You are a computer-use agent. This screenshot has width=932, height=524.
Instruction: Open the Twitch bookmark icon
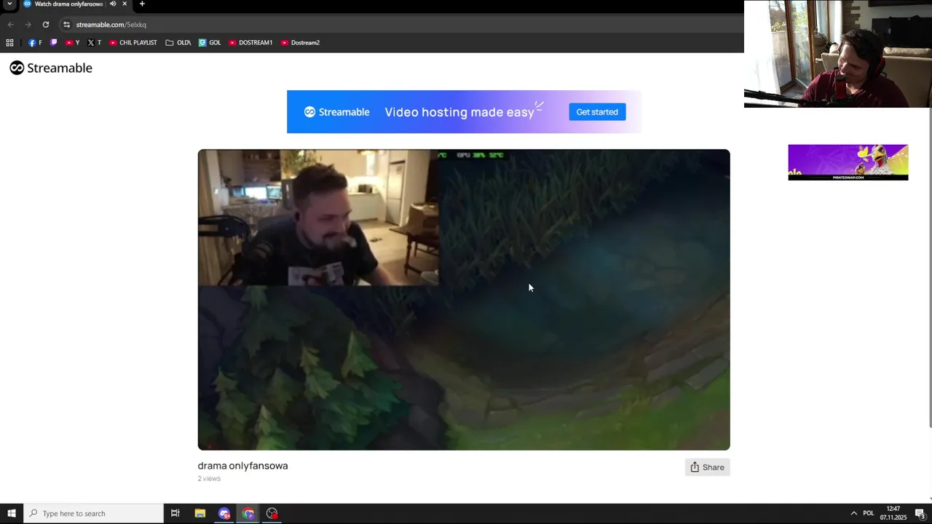[53, 43]
